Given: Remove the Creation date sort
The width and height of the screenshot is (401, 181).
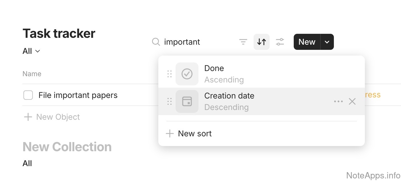Looking at the screenshot, I should point(352,101).
